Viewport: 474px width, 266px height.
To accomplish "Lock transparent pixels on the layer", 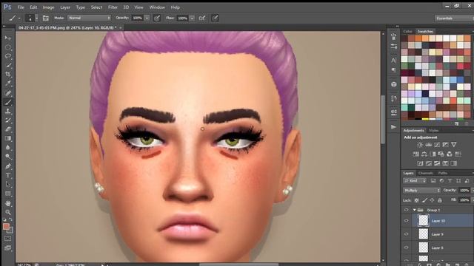I will click(416, 200).
